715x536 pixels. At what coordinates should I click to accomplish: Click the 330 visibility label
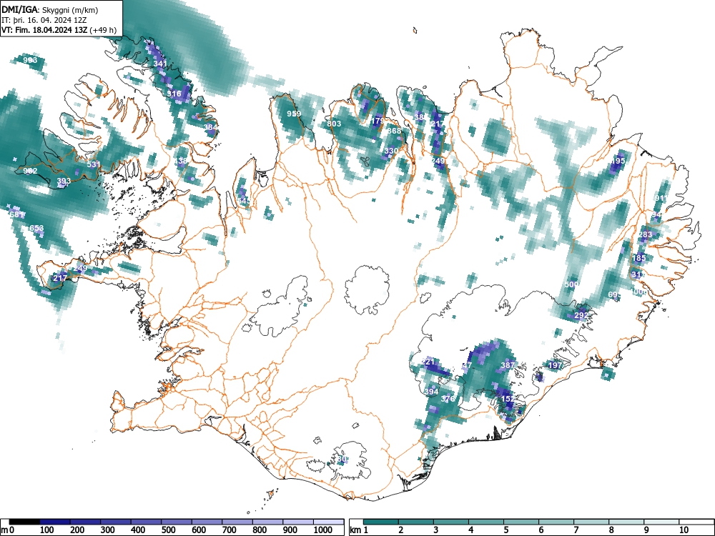coord(391,151)
